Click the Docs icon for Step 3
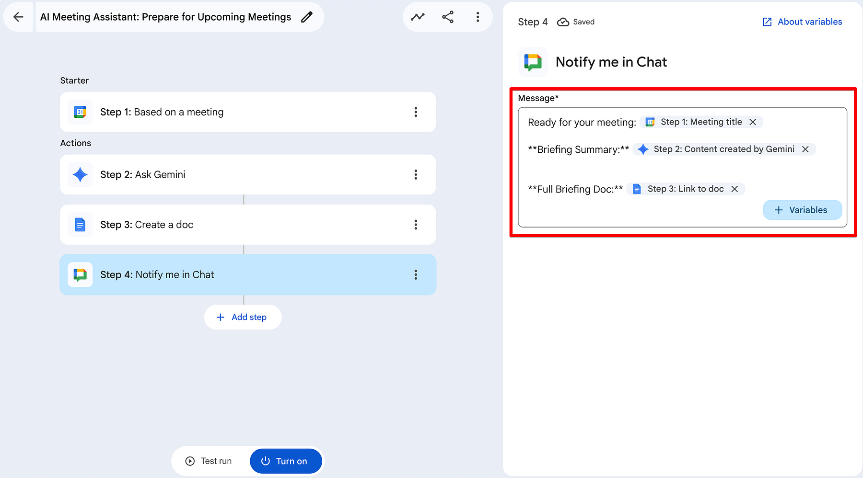This screenshot has width=863, height=478. [x=80, y=225]
